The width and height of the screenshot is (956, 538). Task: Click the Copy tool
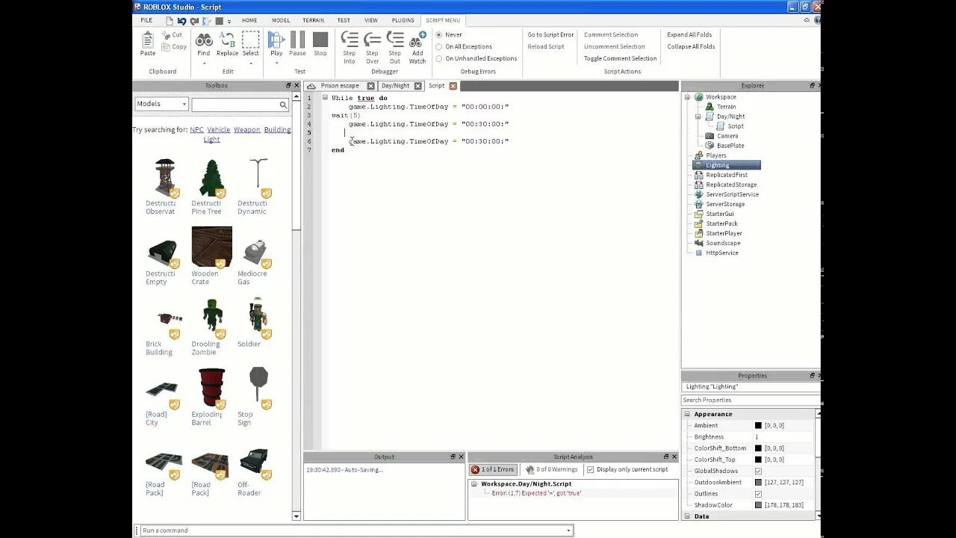(174, 46)
